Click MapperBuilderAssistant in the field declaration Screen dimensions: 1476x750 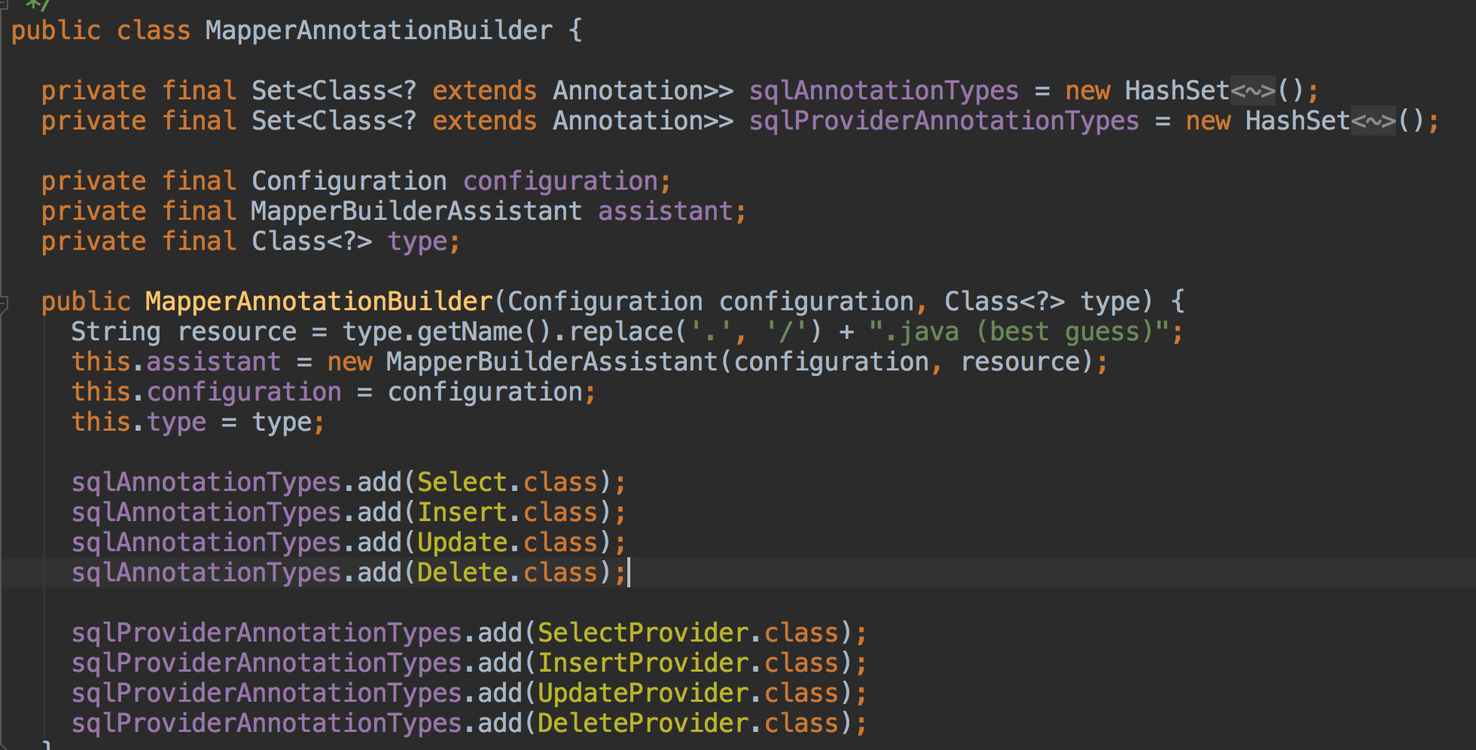coord(416,212)
